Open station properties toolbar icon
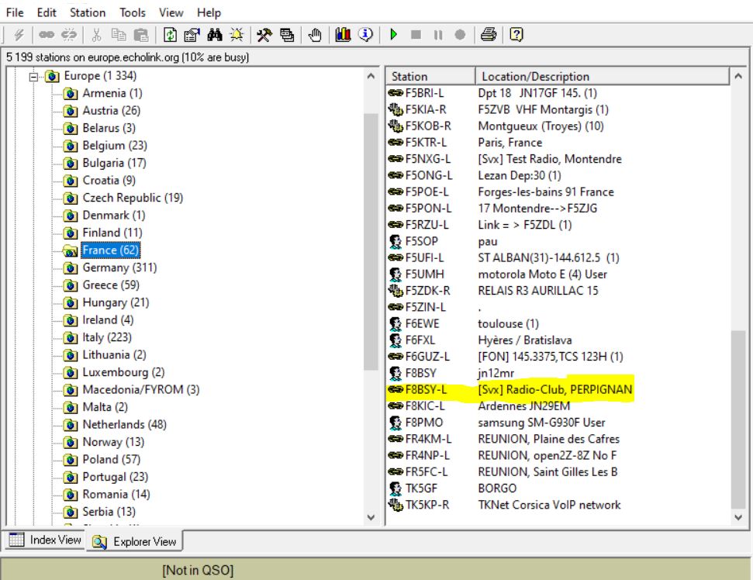The height and width of the screenshot is (580, 753). point(192,35)
